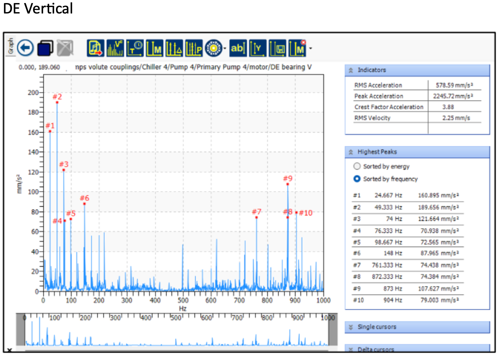The image size is (498, 357).
Task: Click the Y axis scale icon
Action: pos(258,48)
